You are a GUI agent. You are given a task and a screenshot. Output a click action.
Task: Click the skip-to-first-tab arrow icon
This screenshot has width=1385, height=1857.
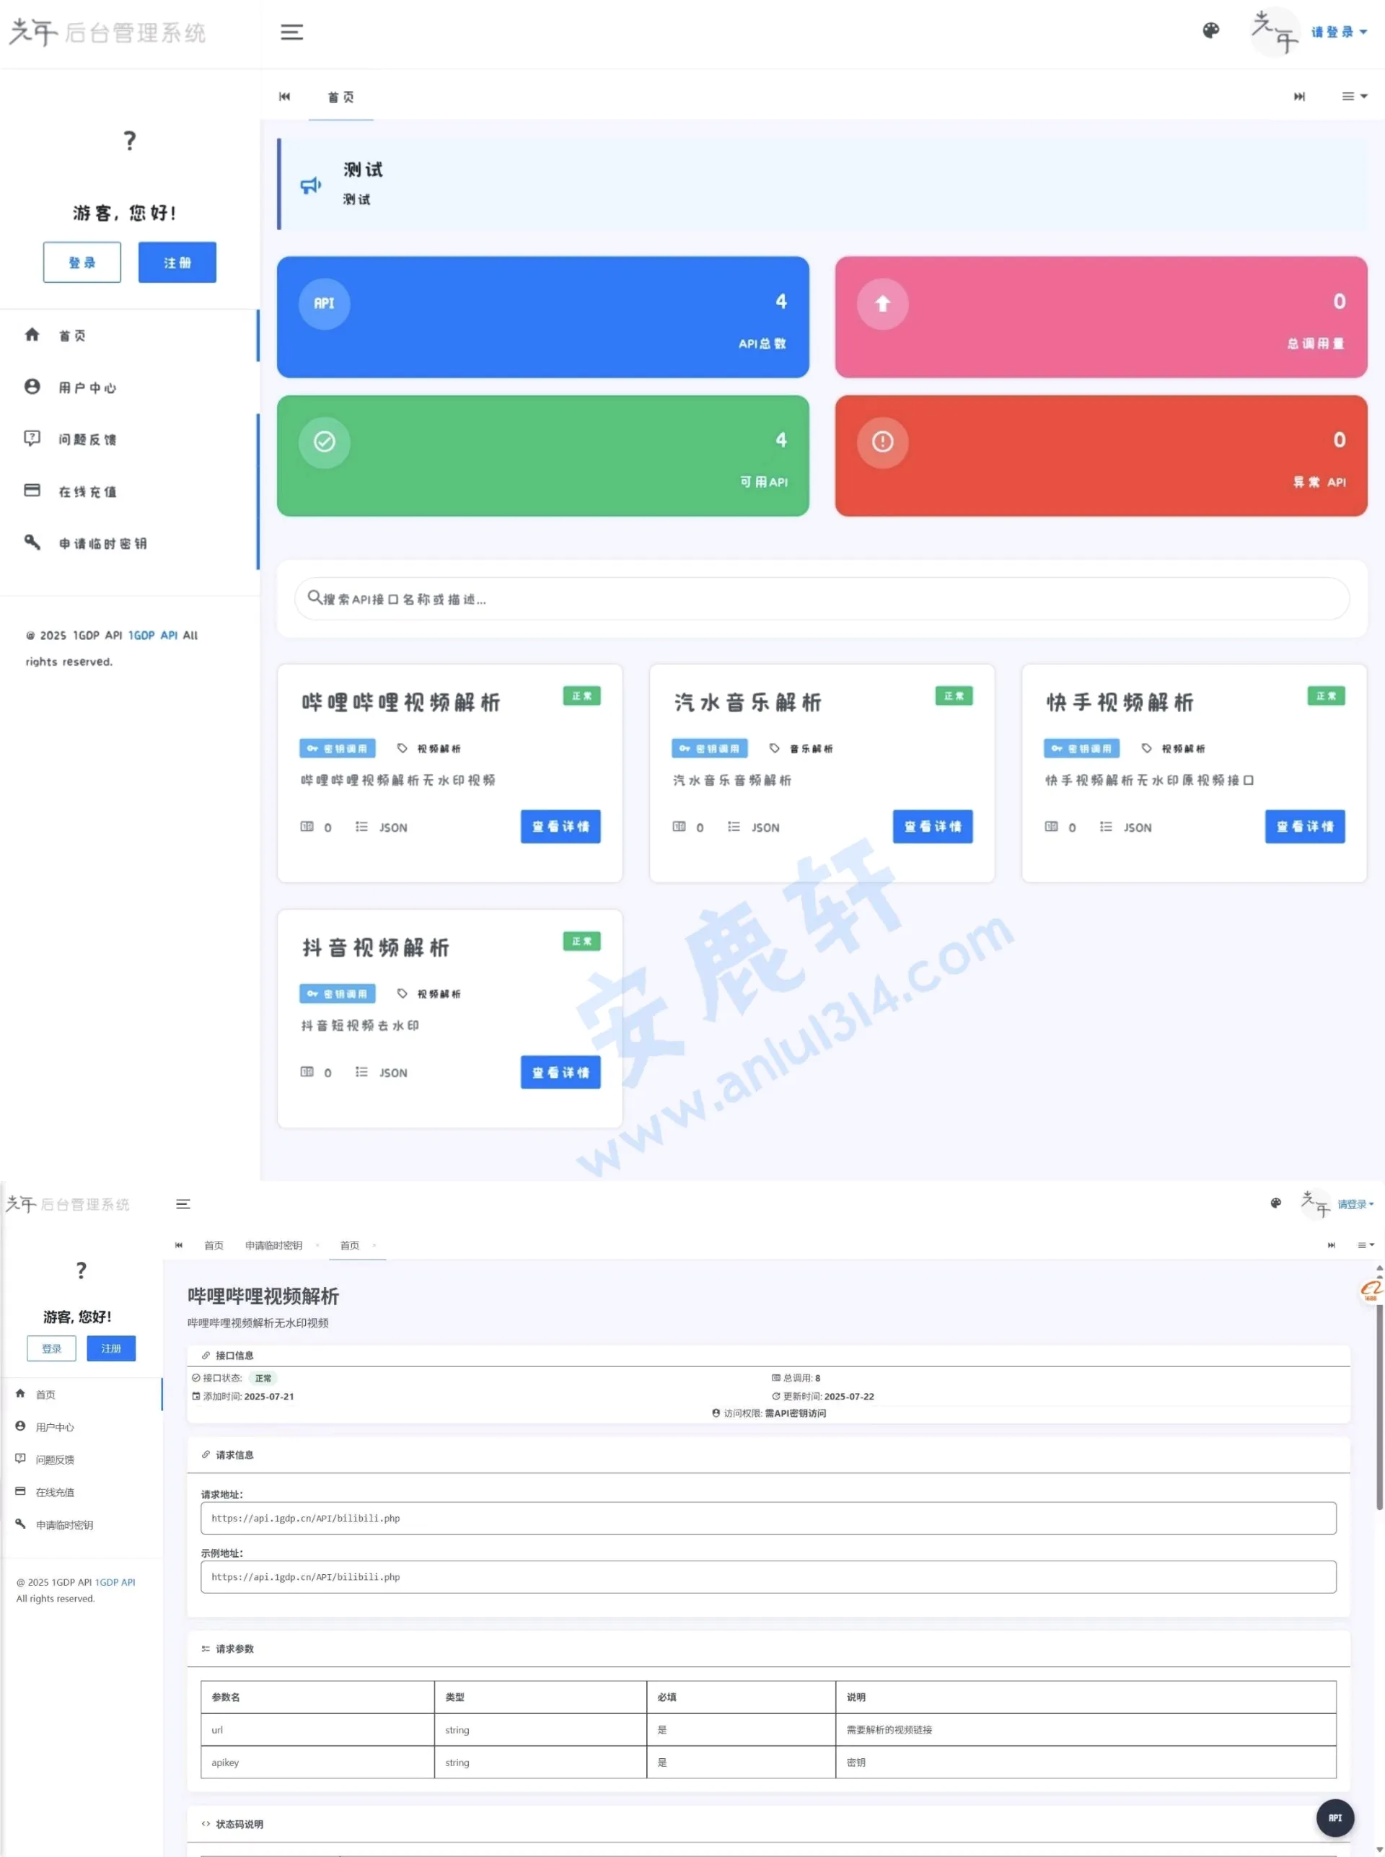[x=284, y=97]
